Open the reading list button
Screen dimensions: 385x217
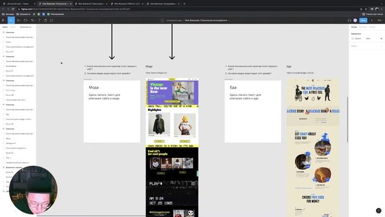(373, 14)
